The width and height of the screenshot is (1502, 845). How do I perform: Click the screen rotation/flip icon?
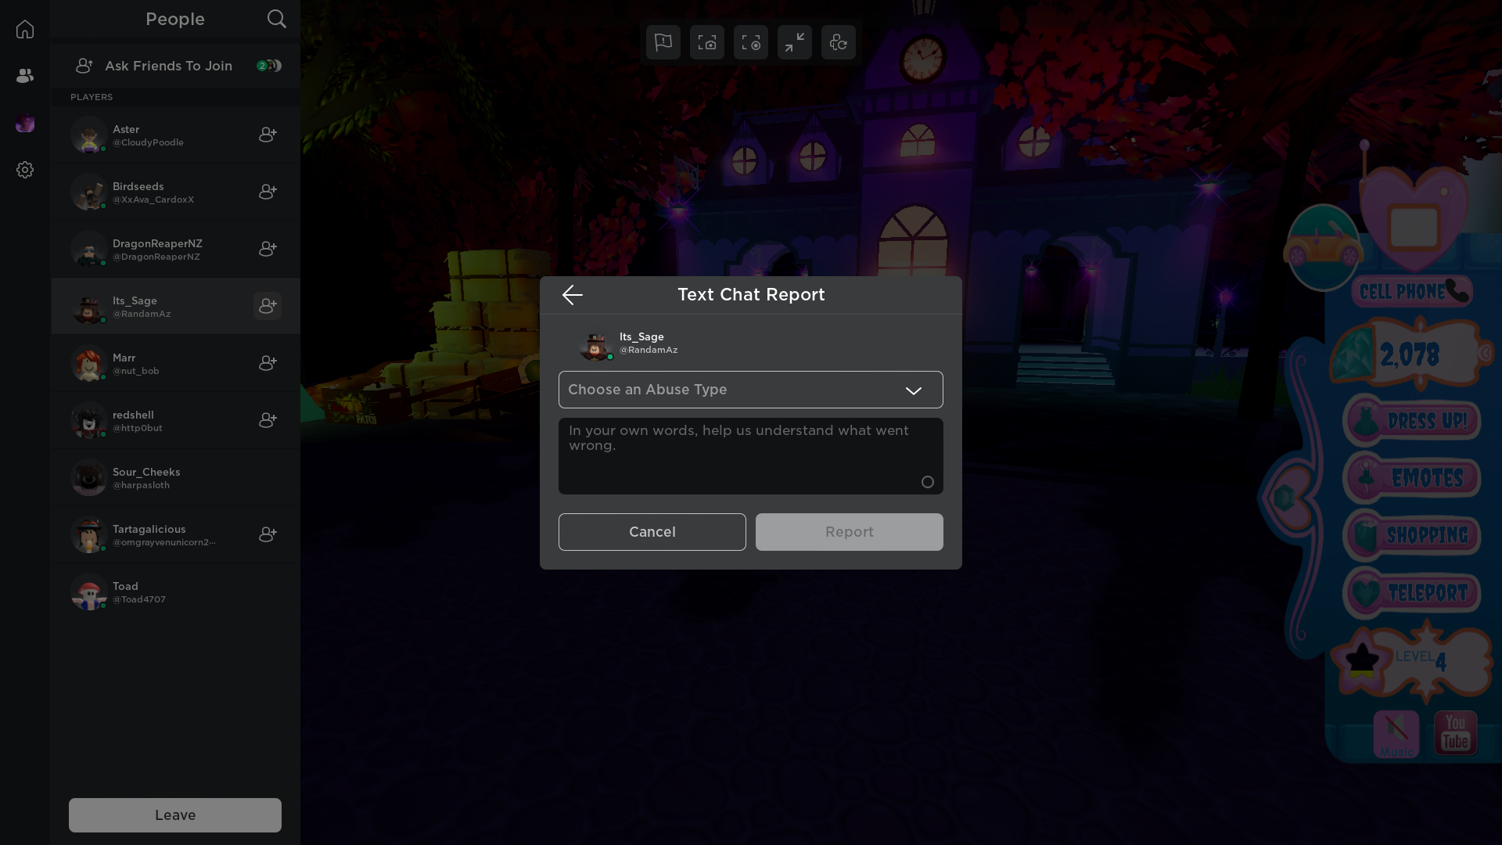(x=838, y=42)
